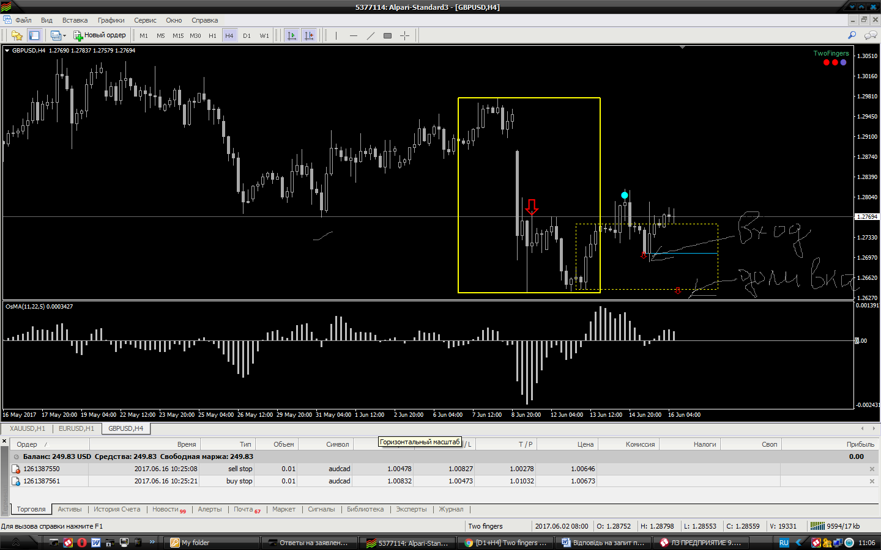Open the Market Watch (star folder) panel
The height and width of the screenshot is (550, 881).
click(x=17, y=35)
